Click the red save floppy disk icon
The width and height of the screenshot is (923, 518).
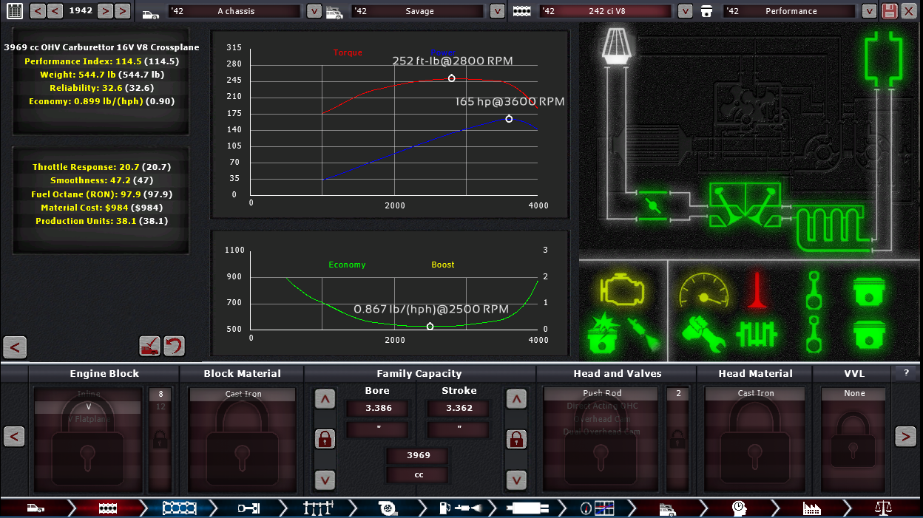pyautogui.click(x=890, y=11)
